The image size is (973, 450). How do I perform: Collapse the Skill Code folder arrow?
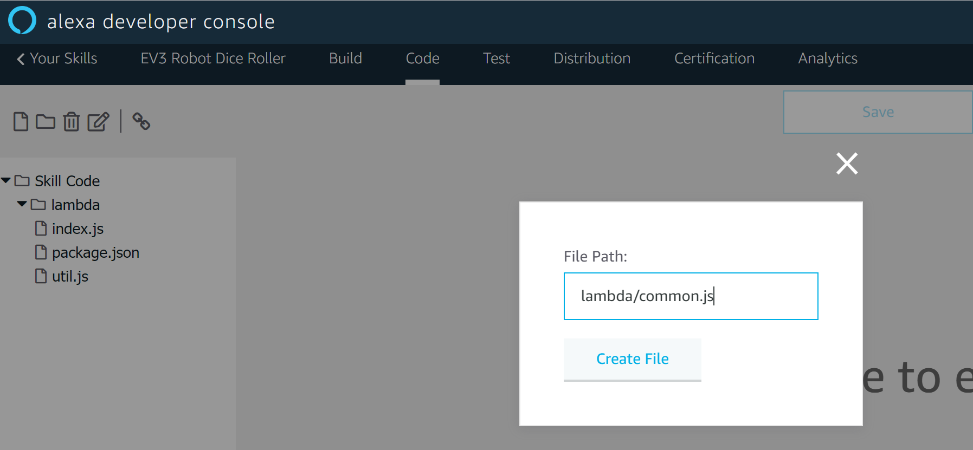click(x=6, y=180)
